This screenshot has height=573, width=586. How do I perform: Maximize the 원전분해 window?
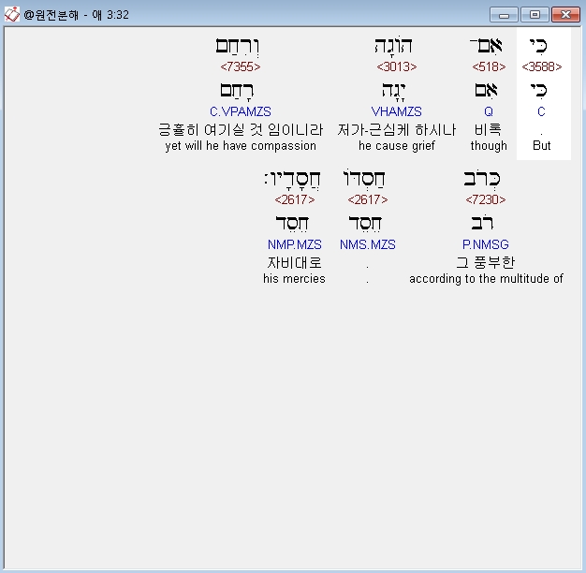[x=535, y=15]
